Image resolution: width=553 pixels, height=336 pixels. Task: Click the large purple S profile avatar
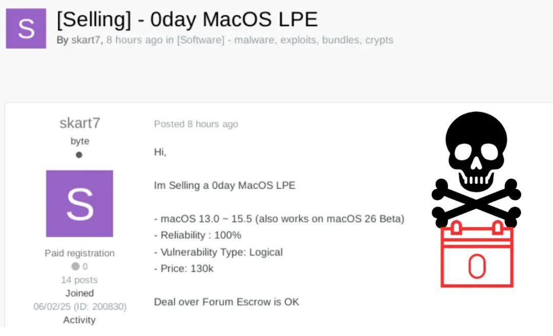point(79,204)
